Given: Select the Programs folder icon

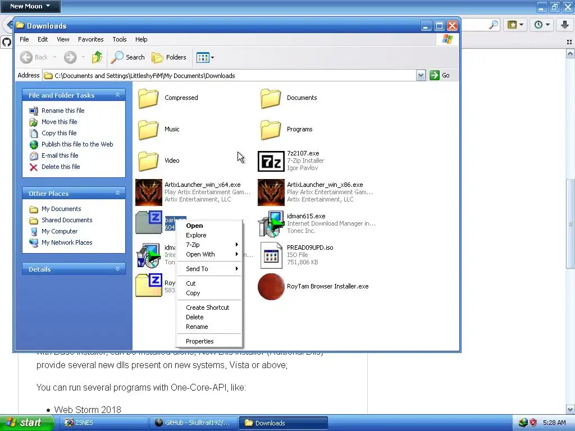Looking at the screenshot, I should pos(271,130).
